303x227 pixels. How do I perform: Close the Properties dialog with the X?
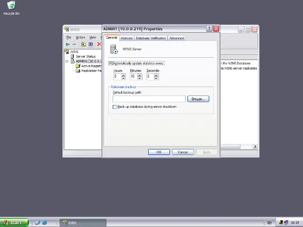coord(216,28)
